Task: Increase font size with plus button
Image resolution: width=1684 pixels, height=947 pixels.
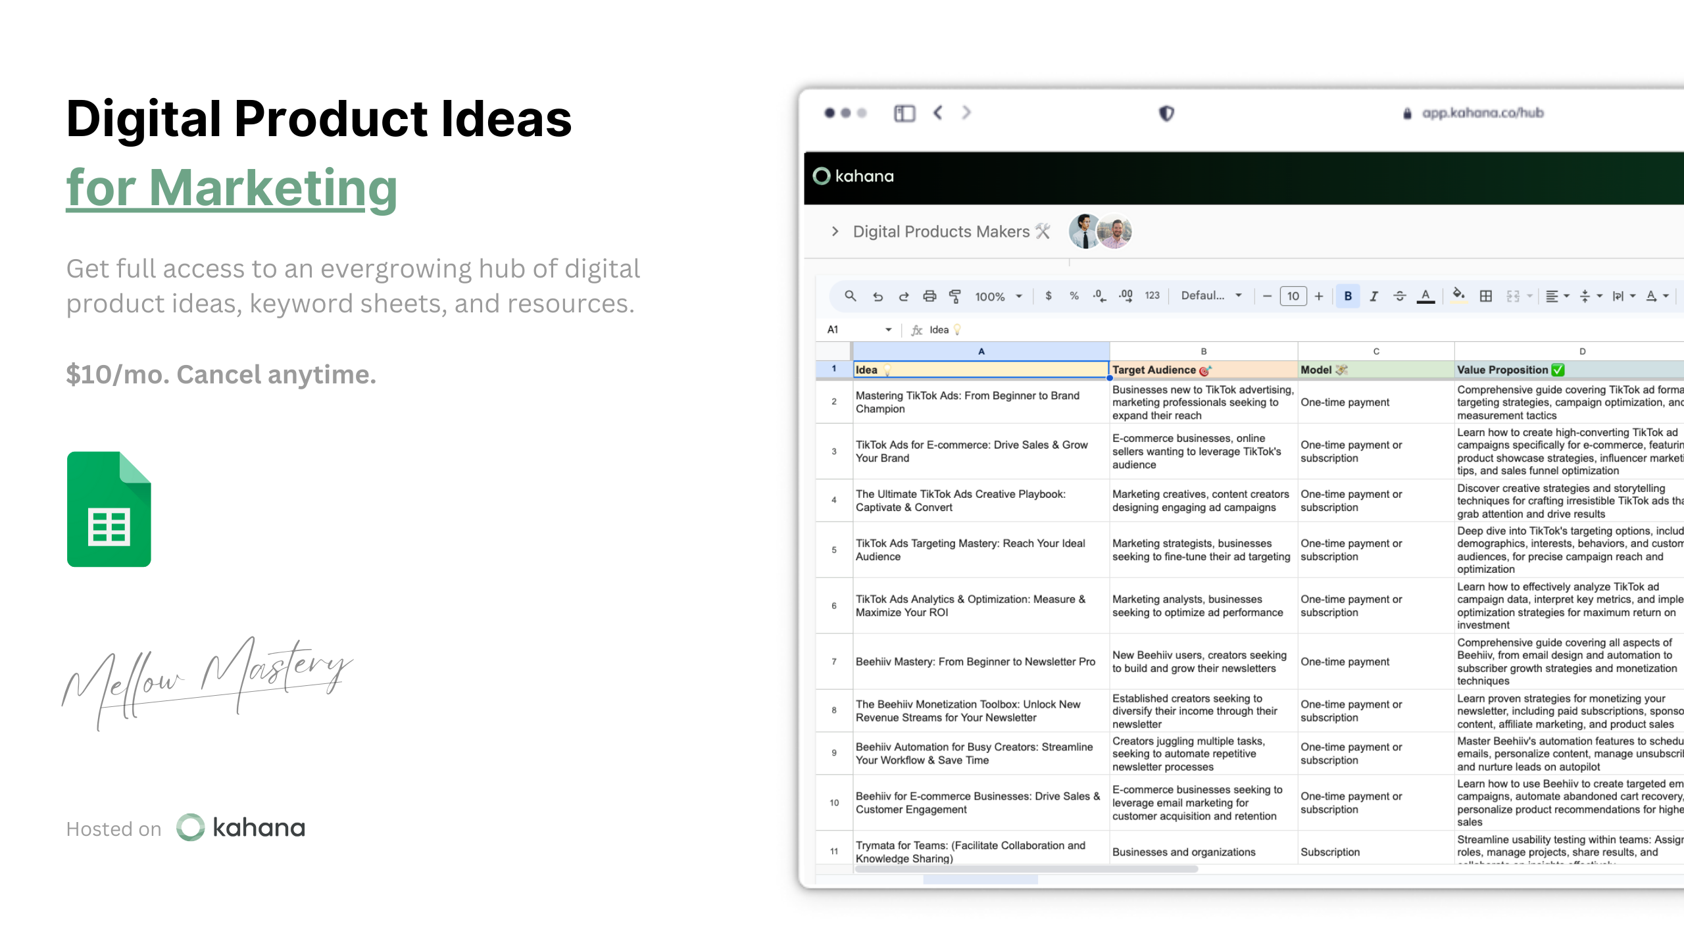Action: [x=1319, y=296]
